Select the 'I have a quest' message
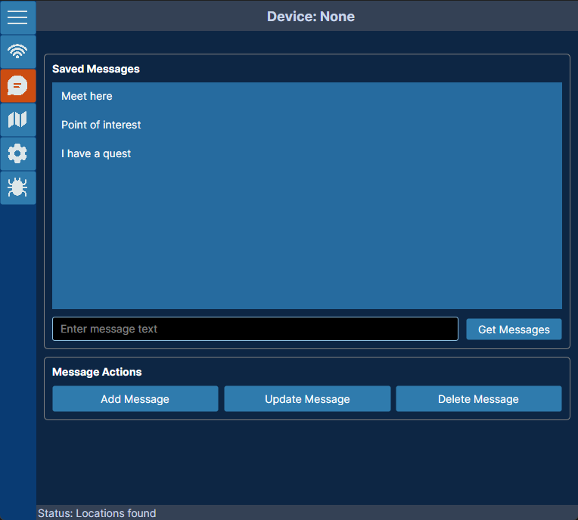The width and height of the screenshot is (578, 520). (x=306, y=153)
